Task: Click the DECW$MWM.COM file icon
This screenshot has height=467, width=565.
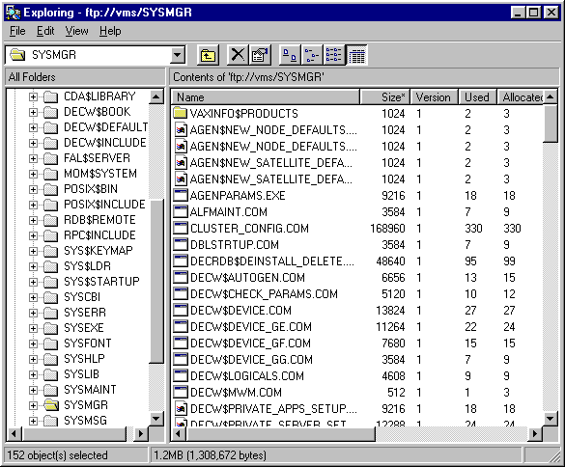Action: pos(181,392)
